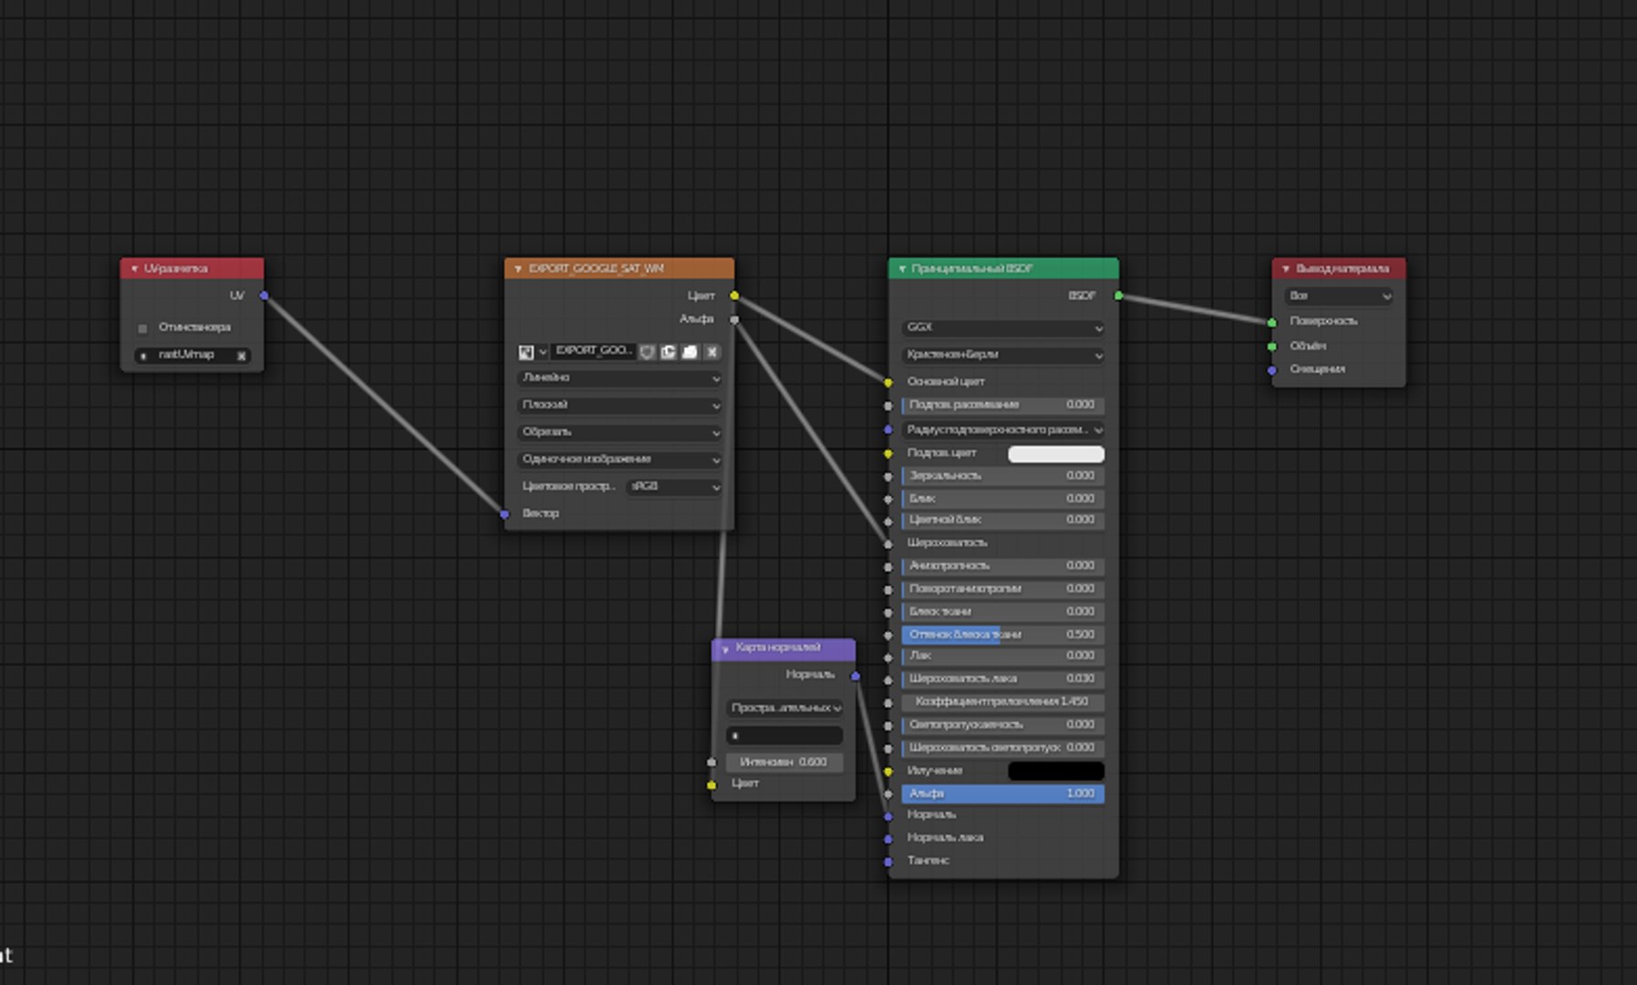The image size is (1637, 985).
Task: Unlink image with the X icon
Action: click(712, 352)
